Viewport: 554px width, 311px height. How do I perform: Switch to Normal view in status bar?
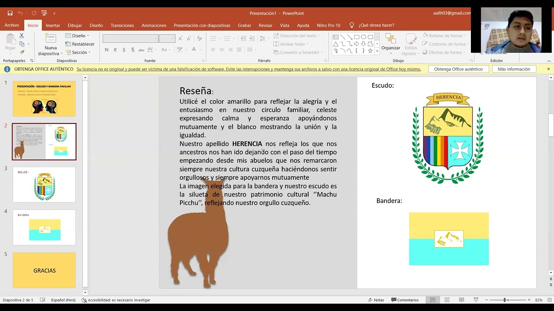pyautogui.click(x=433, y=300)
